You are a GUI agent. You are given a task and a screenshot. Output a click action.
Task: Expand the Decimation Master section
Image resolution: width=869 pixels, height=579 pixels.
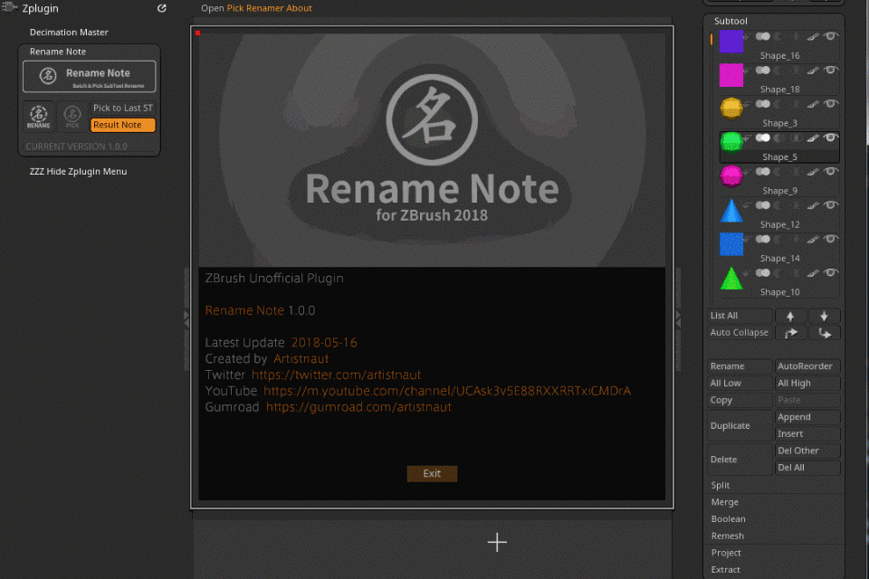click(x=69, y=33)
